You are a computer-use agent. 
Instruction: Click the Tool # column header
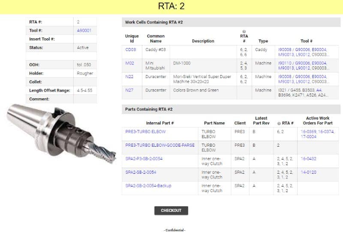click(306, 41)
